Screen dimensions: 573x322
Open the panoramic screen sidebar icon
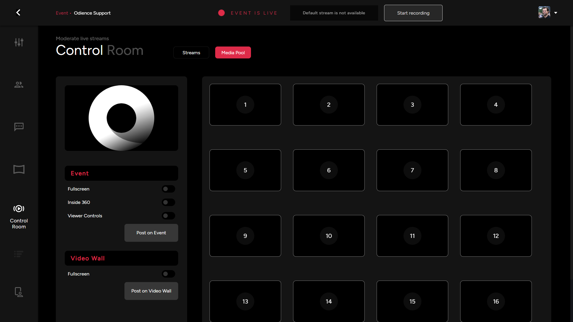[x=19, y=169]
